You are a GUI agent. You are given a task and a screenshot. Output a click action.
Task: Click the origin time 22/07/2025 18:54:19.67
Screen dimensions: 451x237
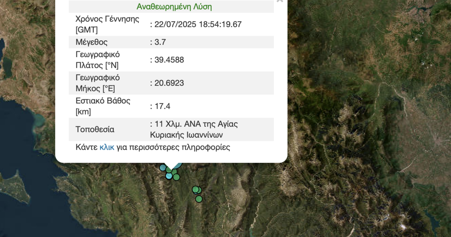coord(197,24)
